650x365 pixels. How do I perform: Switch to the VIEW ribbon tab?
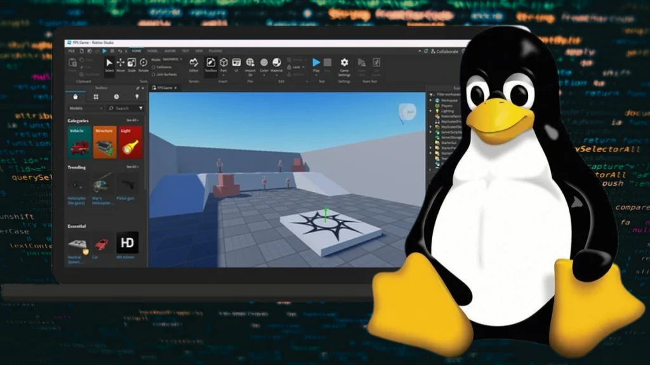coord(199,51)
